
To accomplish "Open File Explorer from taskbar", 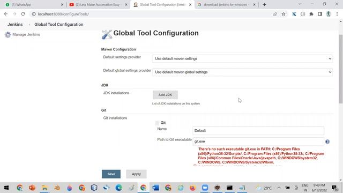I will pos(44,188).
